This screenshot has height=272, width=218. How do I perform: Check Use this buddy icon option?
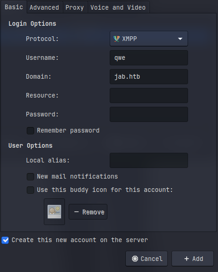point(30,190)
